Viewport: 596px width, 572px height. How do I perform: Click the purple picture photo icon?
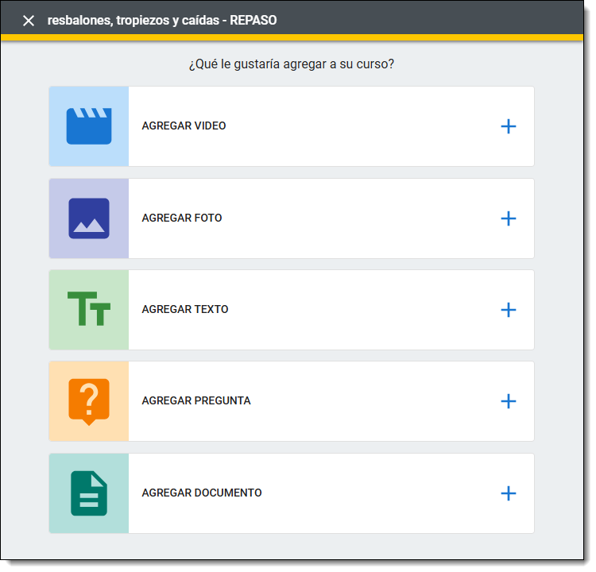[88, 218]
